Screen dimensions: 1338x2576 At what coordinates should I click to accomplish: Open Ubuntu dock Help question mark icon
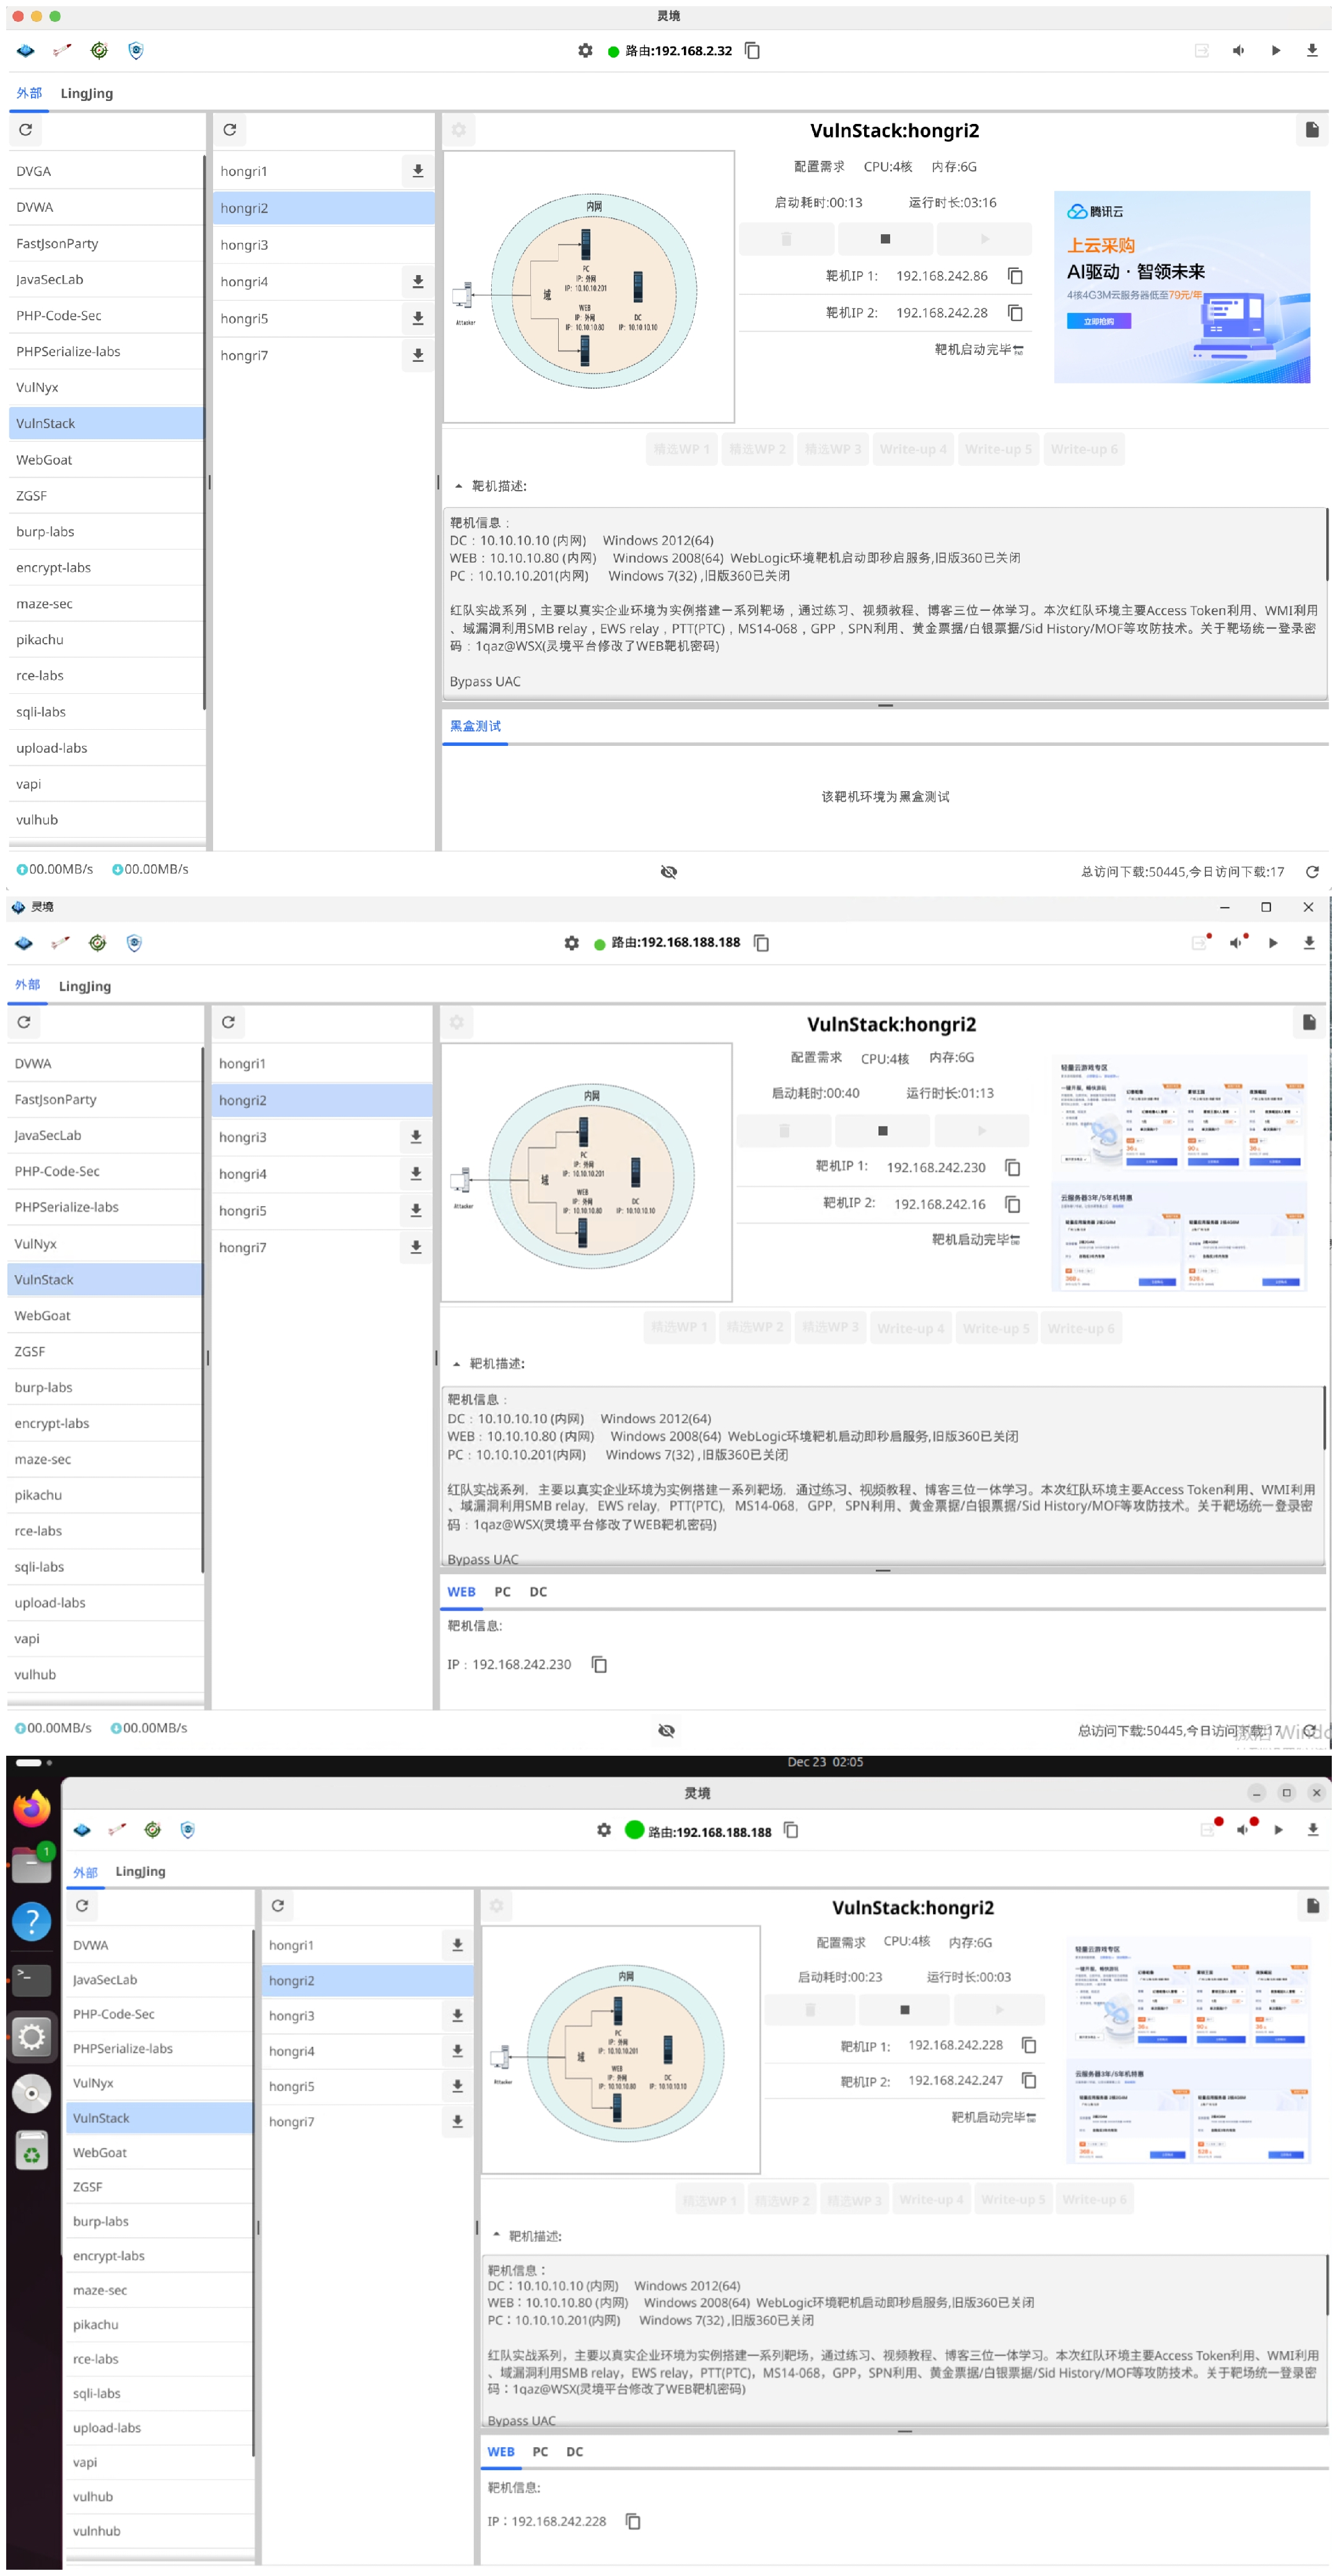click(32, 1921)
